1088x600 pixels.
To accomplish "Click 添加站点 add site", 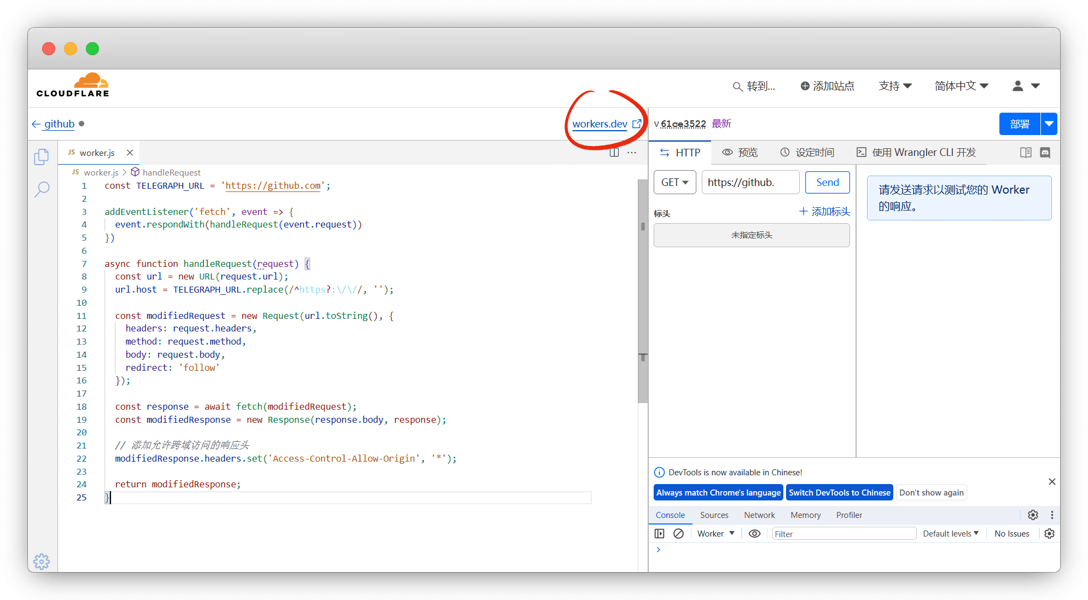I will [827, 86].
